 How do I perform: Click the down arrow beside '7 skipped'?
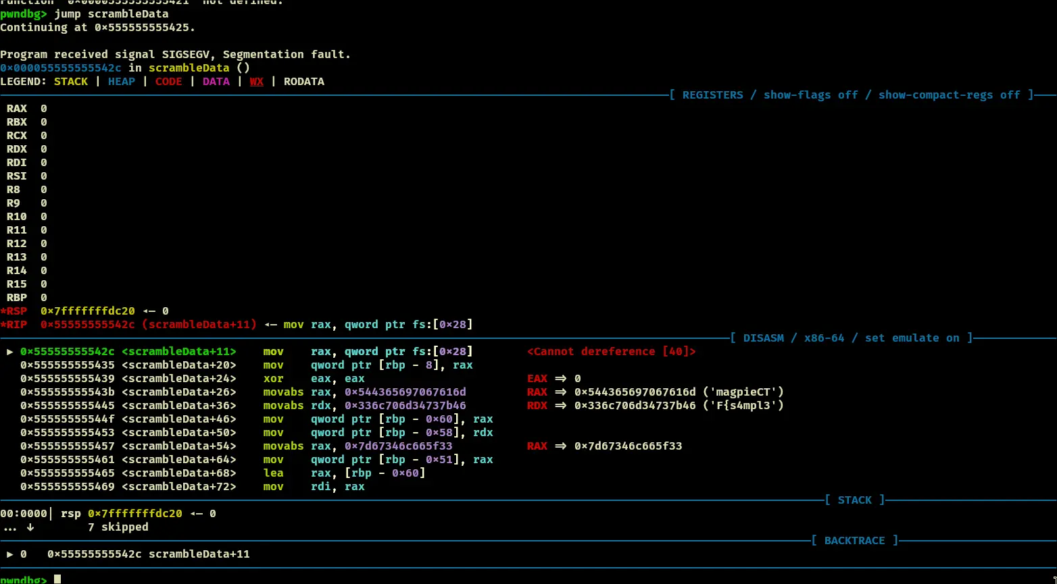point(30,527)
